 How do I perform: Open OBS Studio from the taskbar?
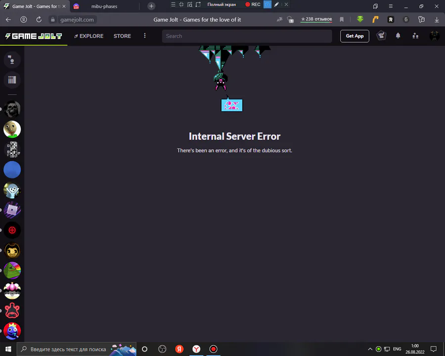[x=162, y=349]
